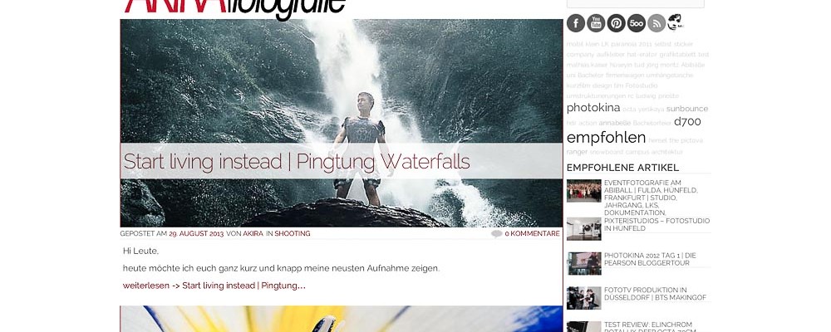Screen dimensions: 831x332
Task: Select the 'photokina' tag
Action: click(593, 108)
